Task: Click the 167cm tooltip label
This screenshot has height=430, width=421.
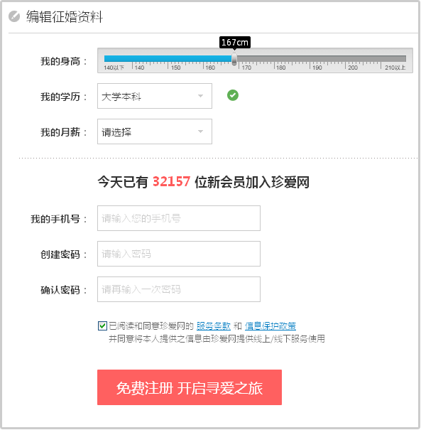Action: coord(235,42)
